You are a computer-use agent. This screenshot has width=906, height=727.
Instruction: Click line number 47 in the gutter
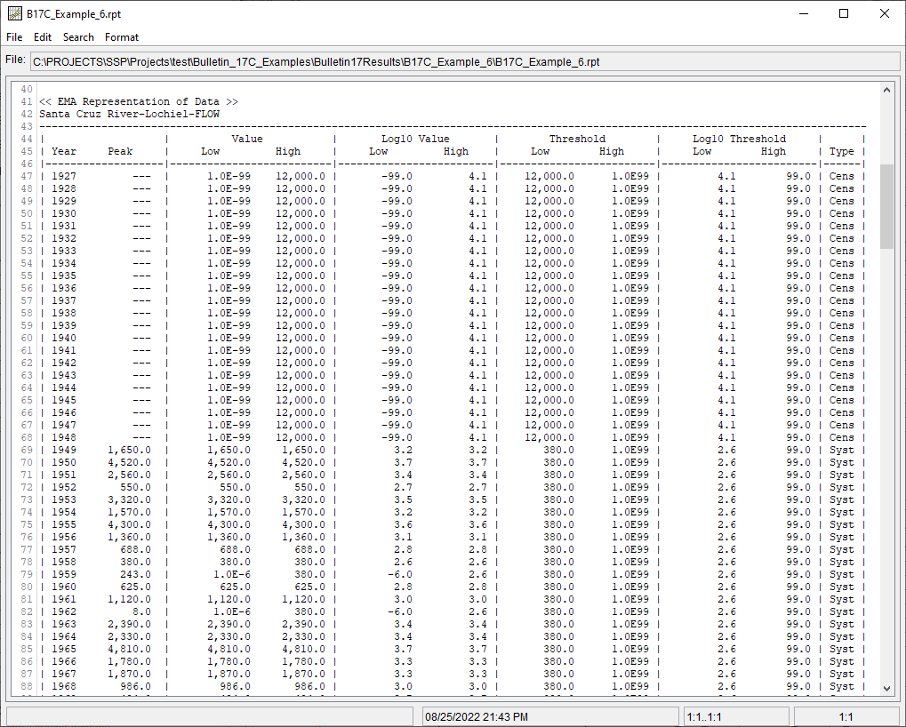pyautogui.click(x=27, y=176)
